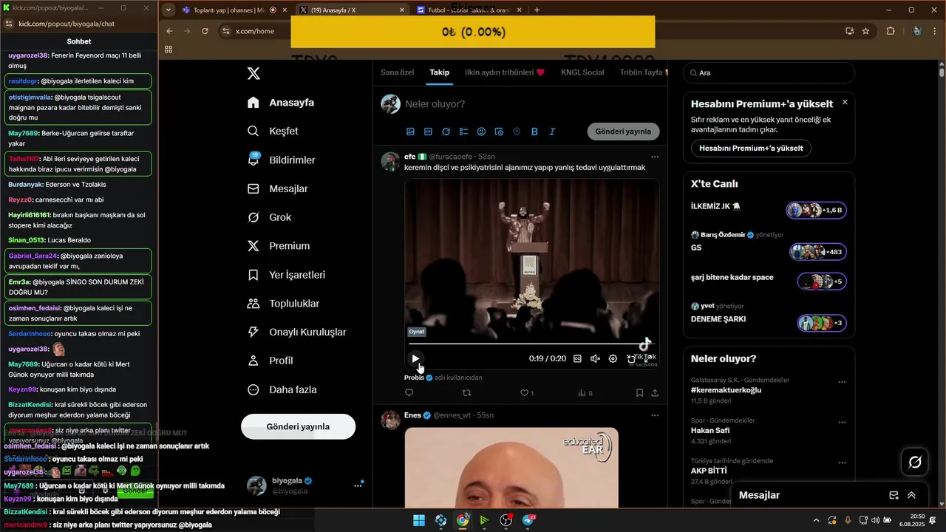This screenshot has height=532, width=946.
Task: Open Keşfet in the sidebar
Action: tap(273, 131)
